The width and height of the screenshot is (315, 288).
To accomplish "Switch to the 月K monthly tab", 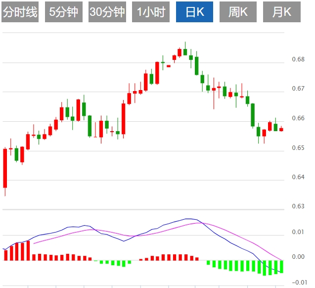I will tap(282, 12).
